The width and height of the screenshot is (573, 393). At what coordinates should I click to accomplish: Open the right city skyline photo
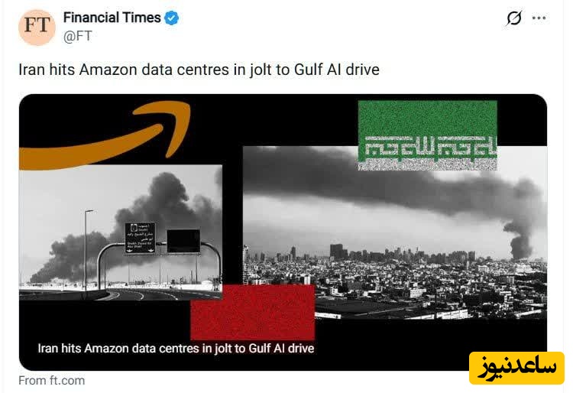pos(395,232)
